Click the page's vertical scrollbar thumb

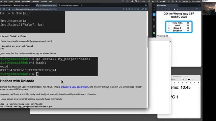tap(147, 42)
